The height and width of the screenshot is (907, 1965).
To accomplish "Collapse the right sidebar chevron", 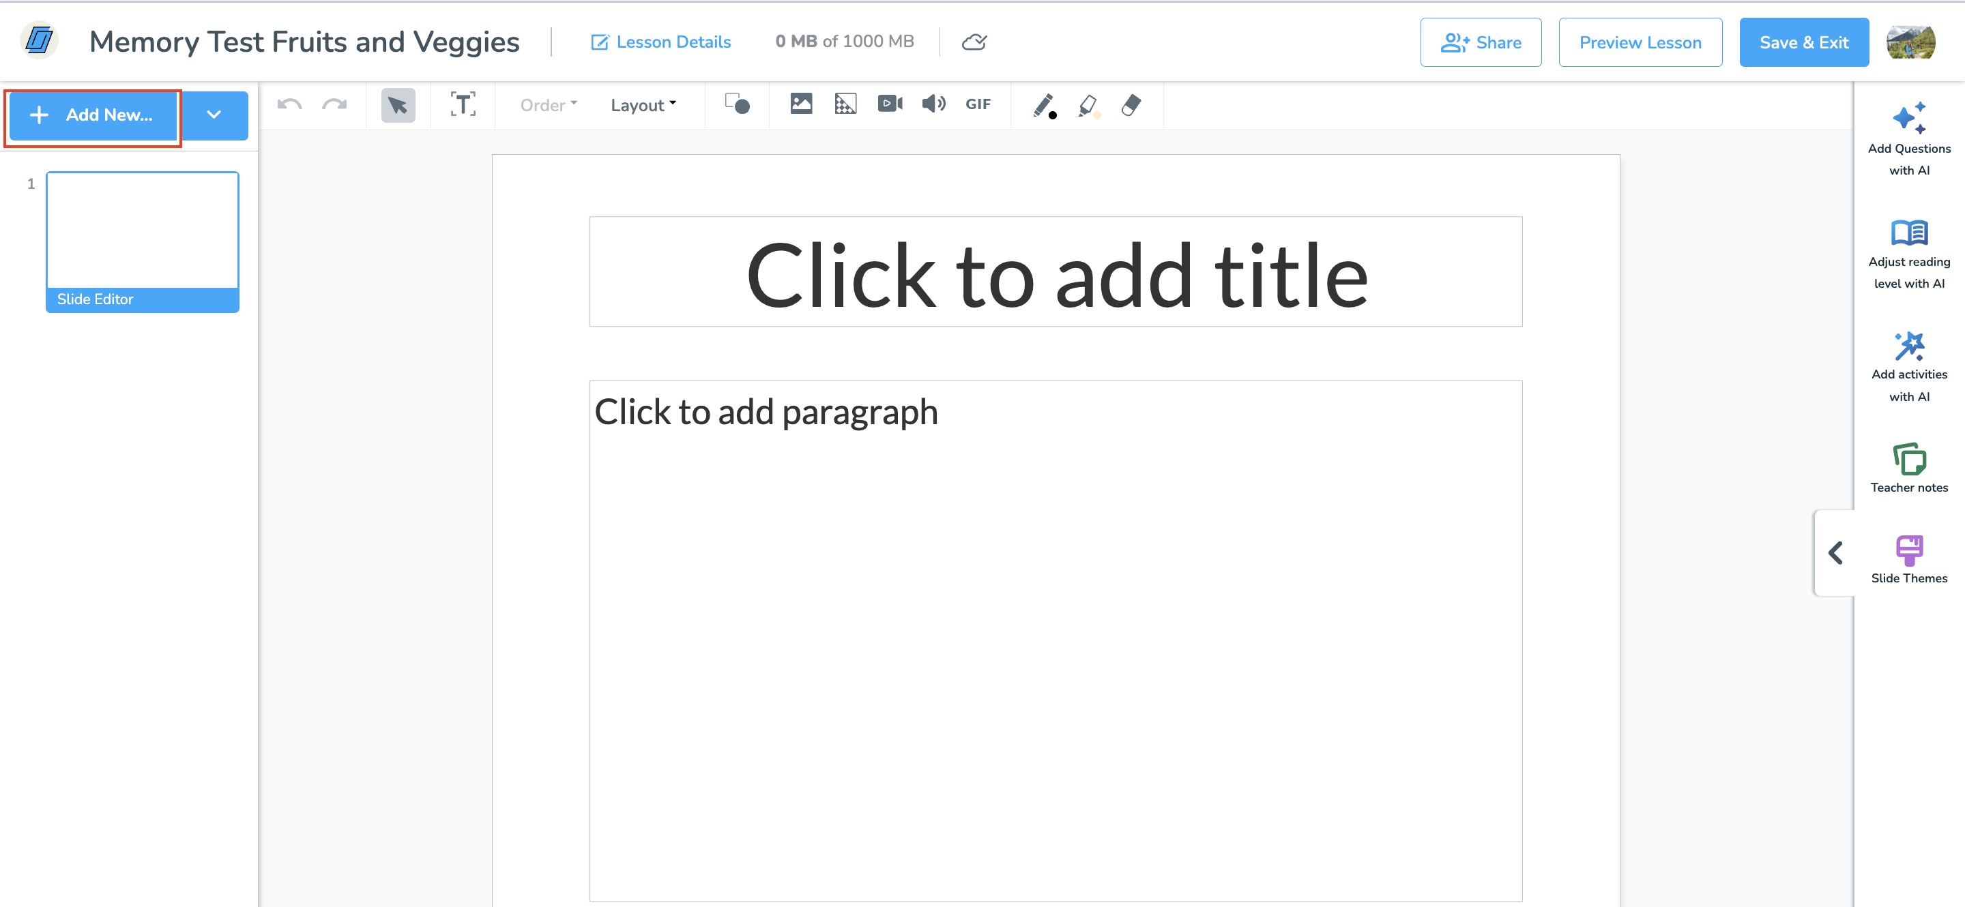I will point(1835,552).
